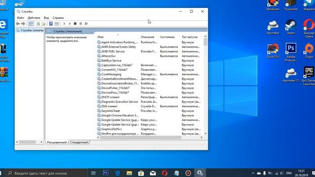The height and width of the screenshot is (177, 315).
Task: Switch to the Стандартный tab
Action: (79, 142)
